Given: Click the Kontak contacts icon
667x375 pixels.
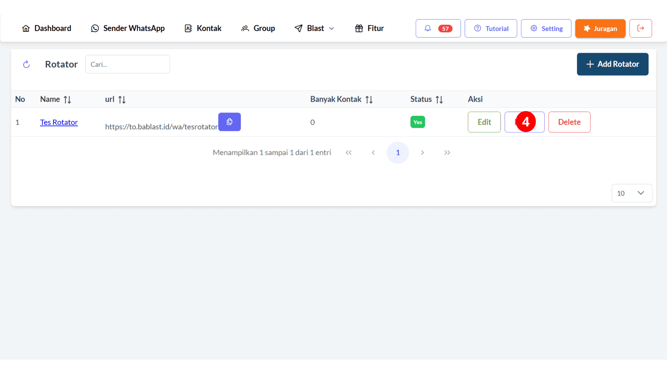Looking at the screenshot, I should tap(188, 28).
